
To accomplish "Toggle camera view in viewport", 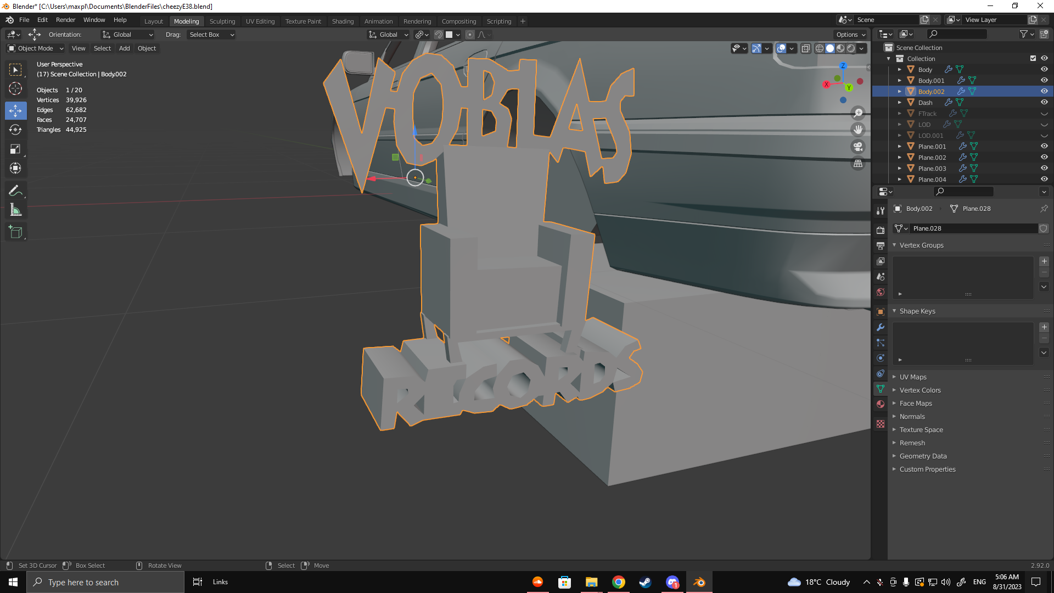I will [x=858, y=147].
